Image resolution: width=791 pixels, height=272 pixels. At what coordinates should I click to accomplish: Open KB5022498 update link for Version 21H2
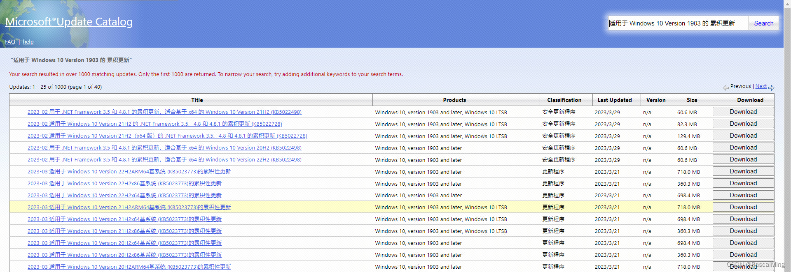click(164, 112)
